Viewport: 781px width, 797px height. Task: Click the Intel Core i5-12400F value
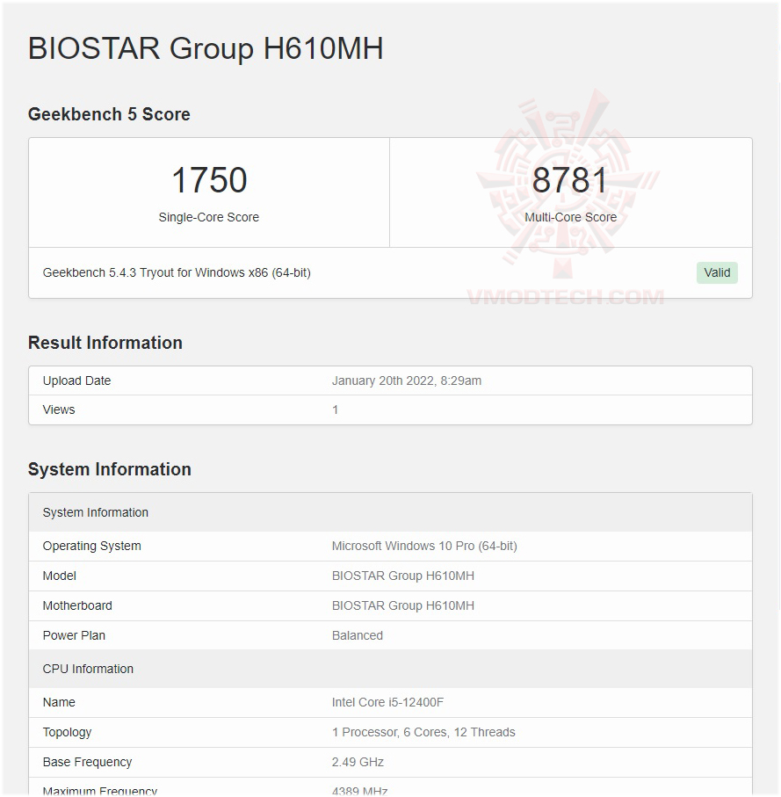[387, 702]
